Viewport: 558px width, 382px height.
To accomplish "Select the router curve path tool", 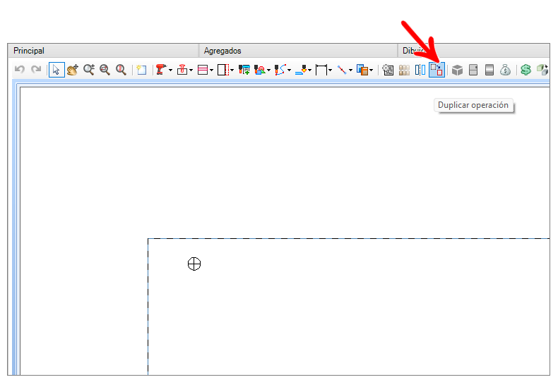I will point(280,70).
